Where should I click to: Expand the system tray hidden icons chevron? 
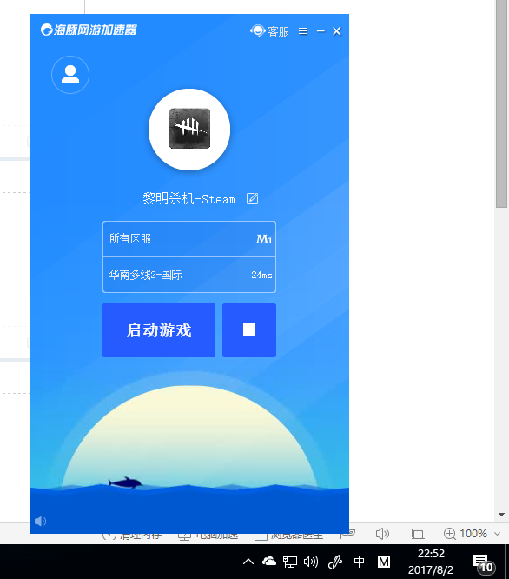coord(248,562)
